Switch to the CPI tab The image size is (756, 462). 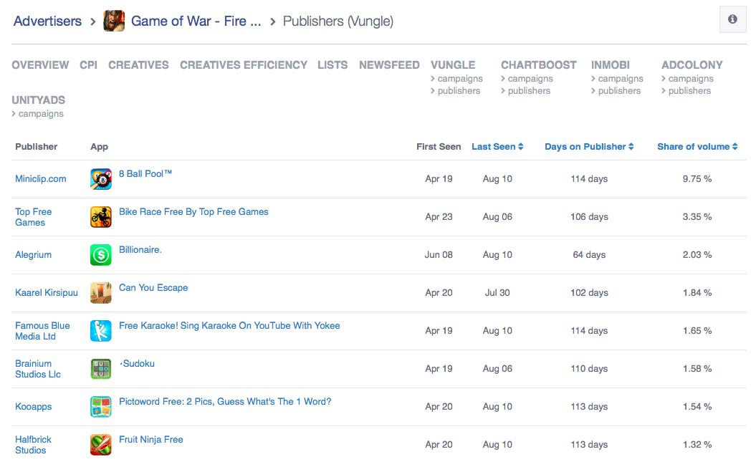click(x=88, y=65)
